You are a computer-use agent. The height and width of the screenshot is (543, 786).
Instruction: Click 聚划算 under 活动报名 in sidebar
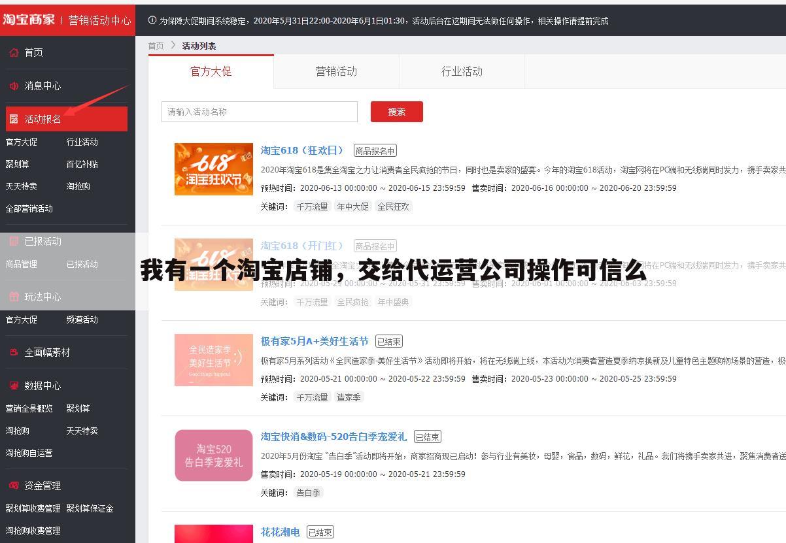coord(18,164)
